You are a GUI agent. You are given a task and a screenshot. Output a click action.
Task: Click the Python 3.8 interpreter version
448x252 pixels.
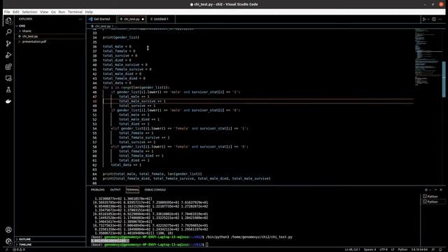(419, 249)
